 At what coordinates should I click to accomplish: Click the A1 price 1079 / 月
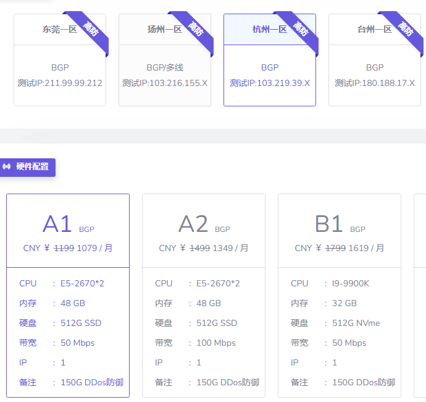click(x=94, y=248)
